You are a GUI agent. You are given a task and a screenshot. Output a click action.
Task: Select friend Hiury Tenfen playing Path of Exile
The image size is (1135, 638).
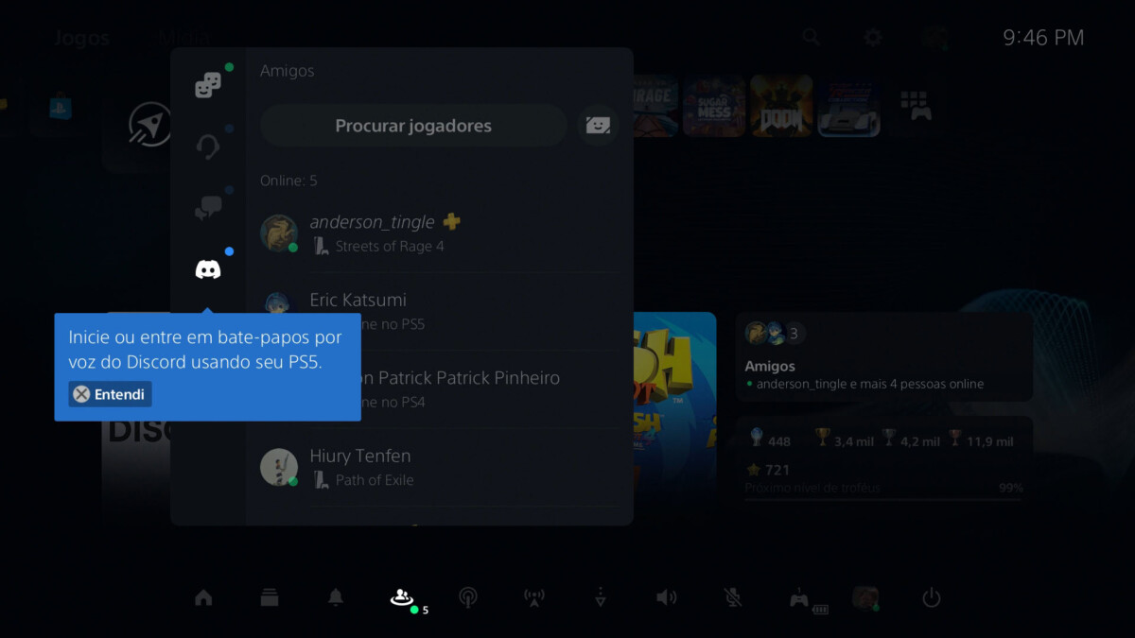(x=440, y=467)
